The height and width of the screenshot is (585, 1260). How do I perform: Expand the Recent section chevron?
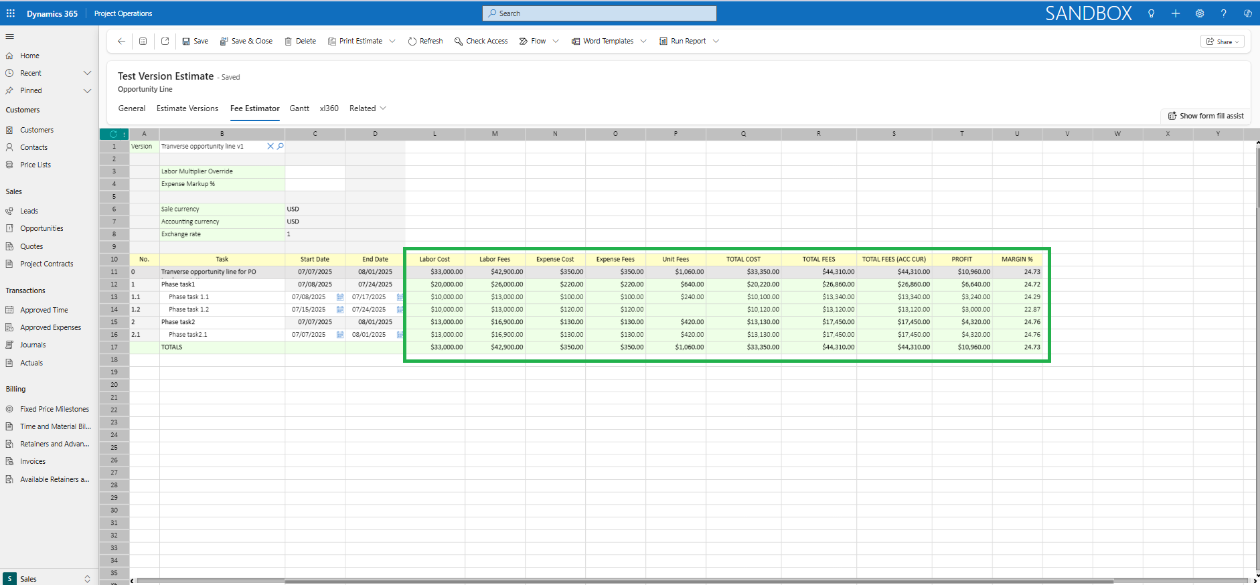click(87, 73)
